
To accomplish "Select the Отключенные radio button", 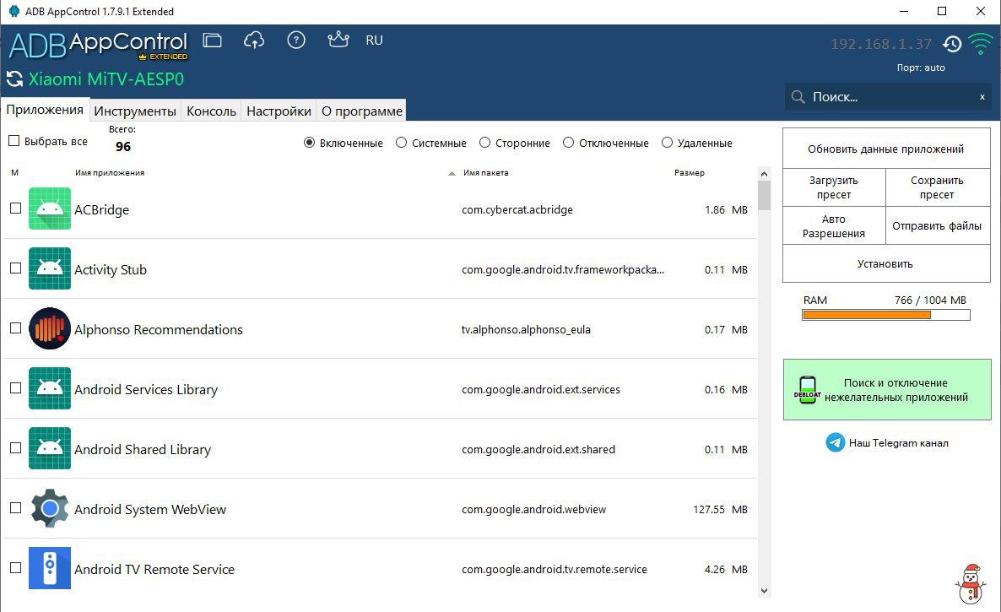I will (568, 143).
